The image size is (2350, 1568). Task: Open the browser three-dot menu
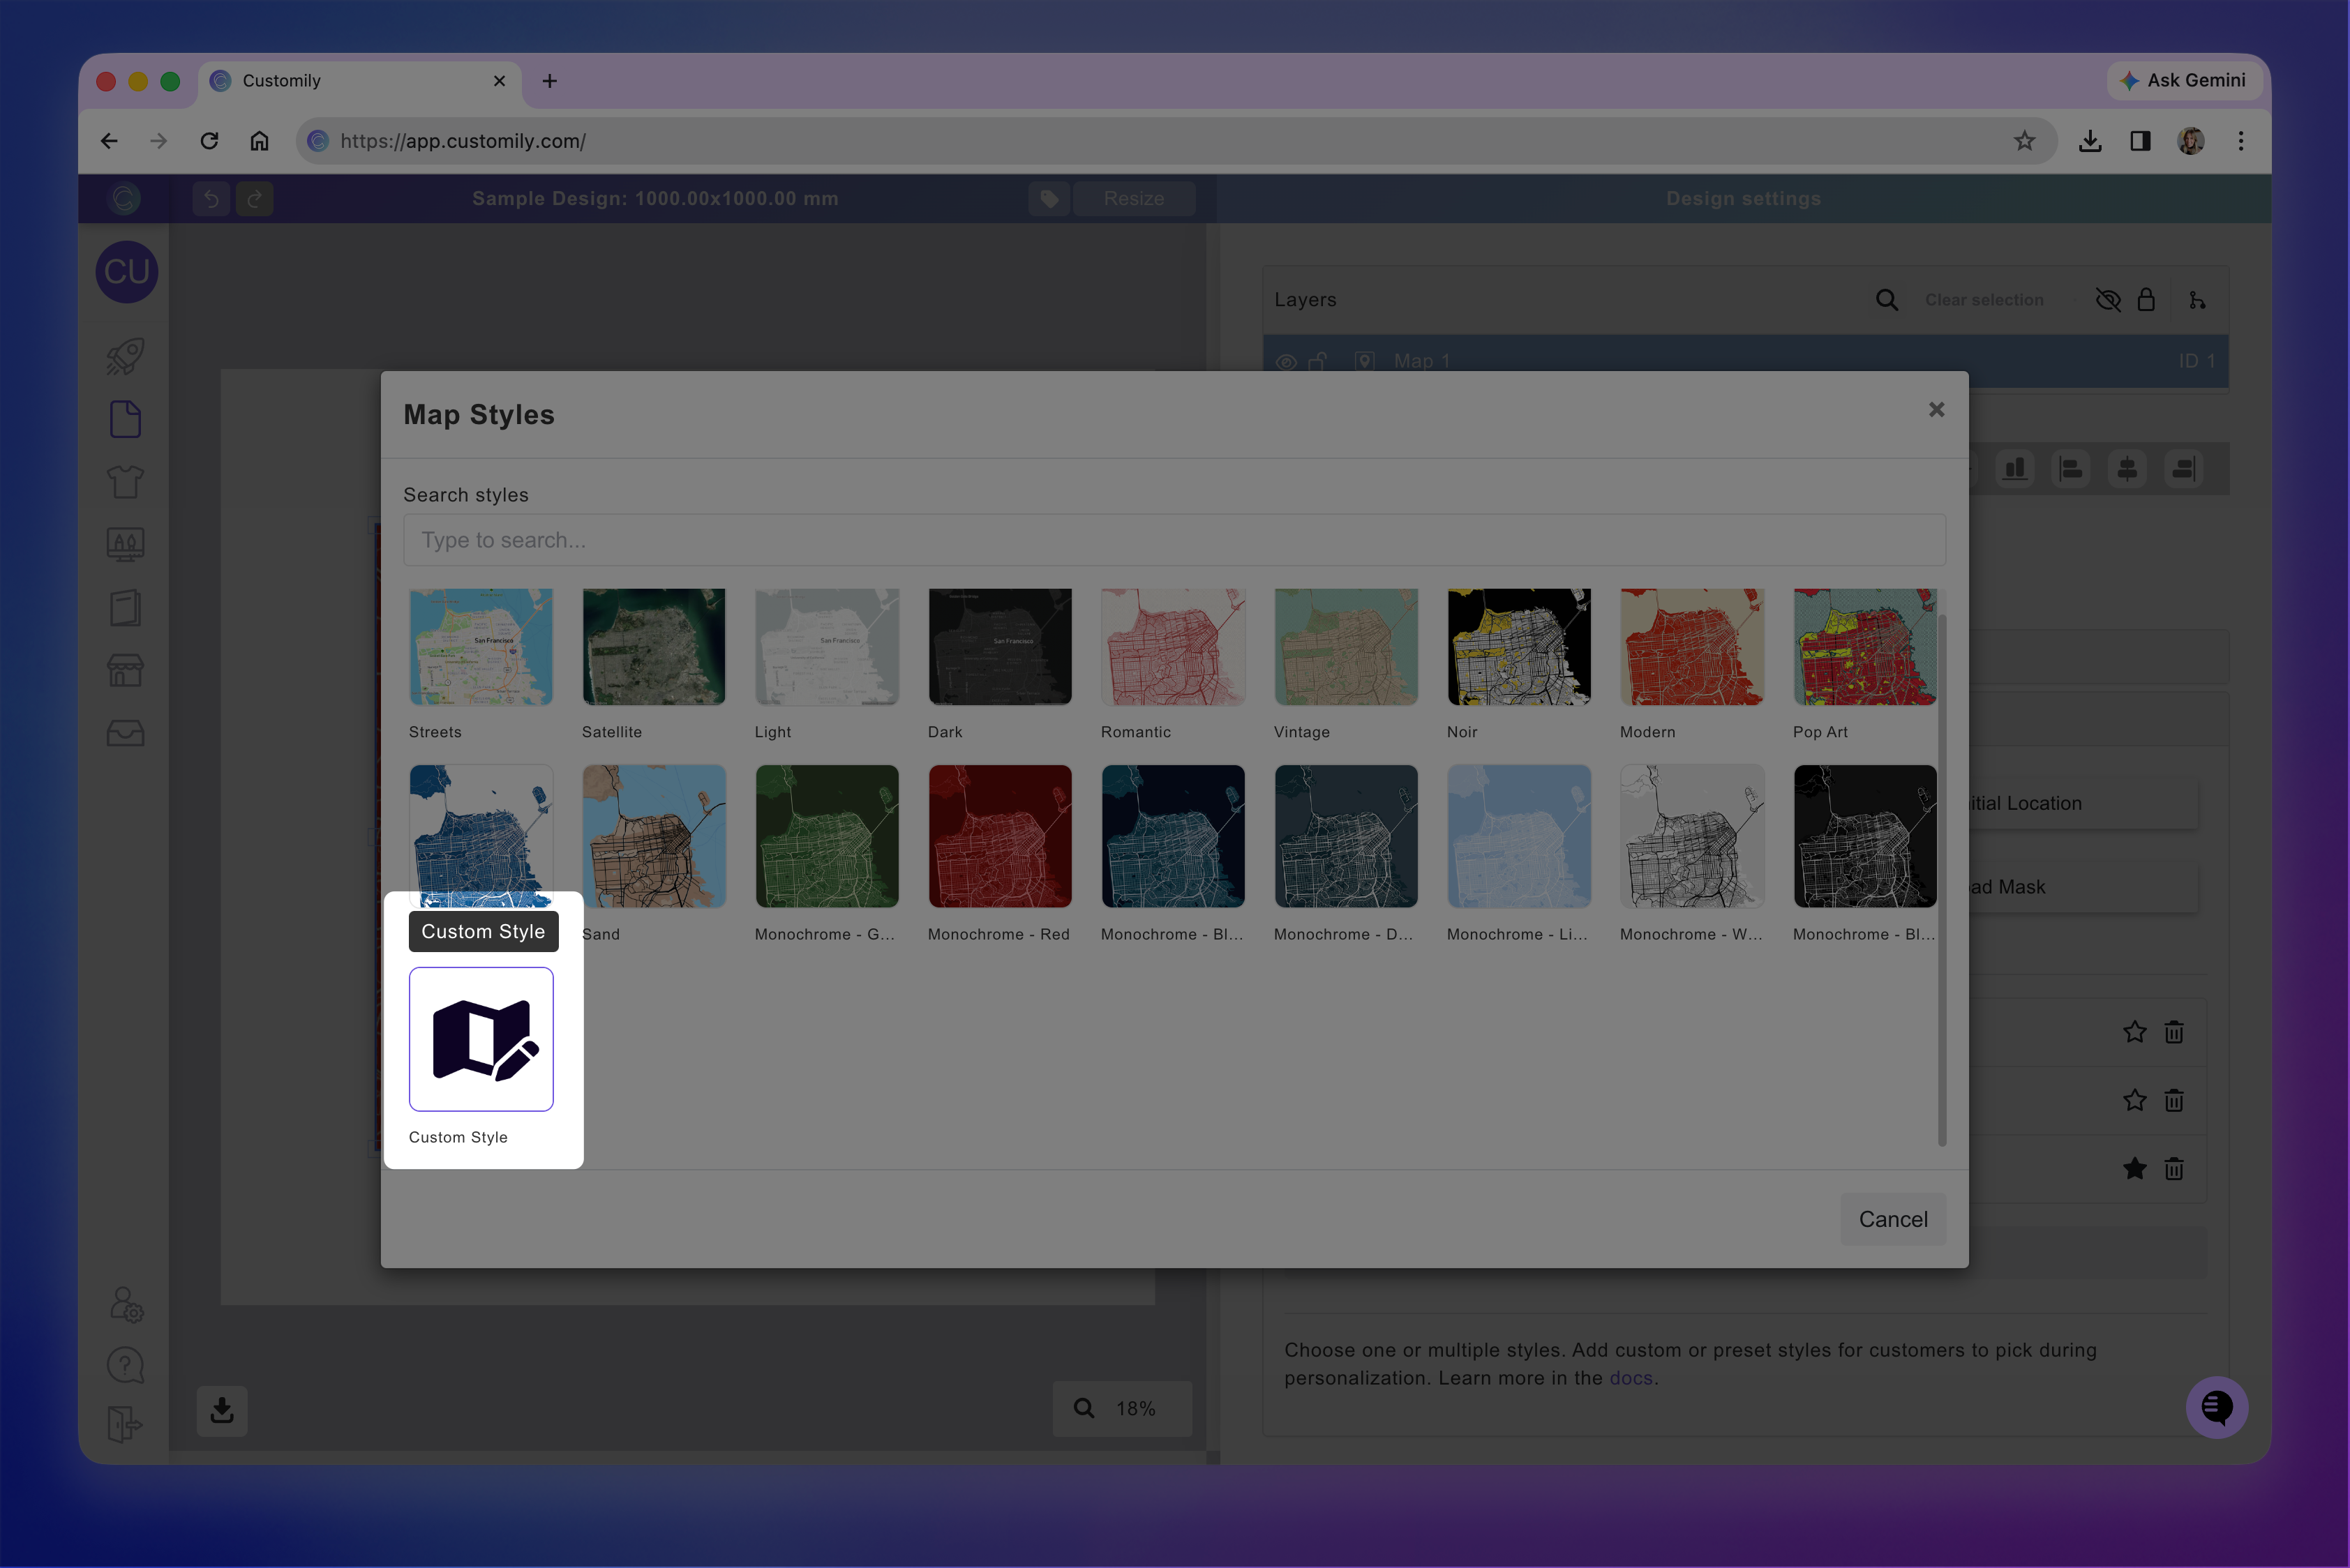(x=2241, y=141)
